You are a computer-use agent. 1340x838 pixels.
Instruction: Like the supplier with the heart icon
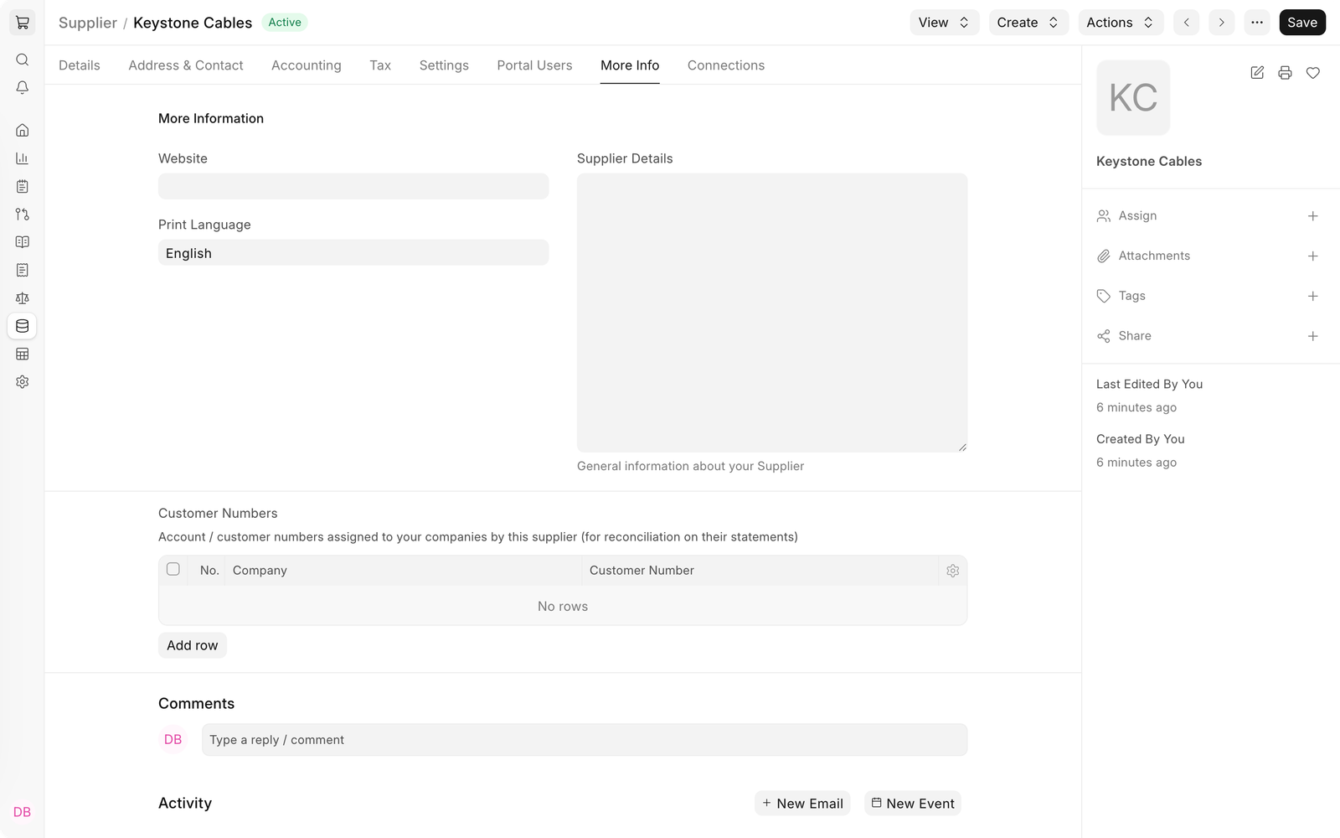click(1313, 73)
